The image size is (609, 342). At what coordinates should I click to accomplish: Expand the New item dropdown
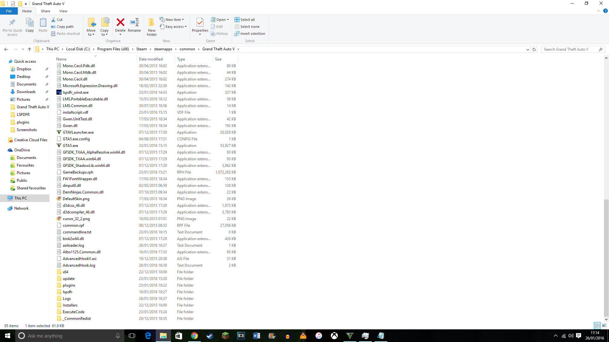173,20
